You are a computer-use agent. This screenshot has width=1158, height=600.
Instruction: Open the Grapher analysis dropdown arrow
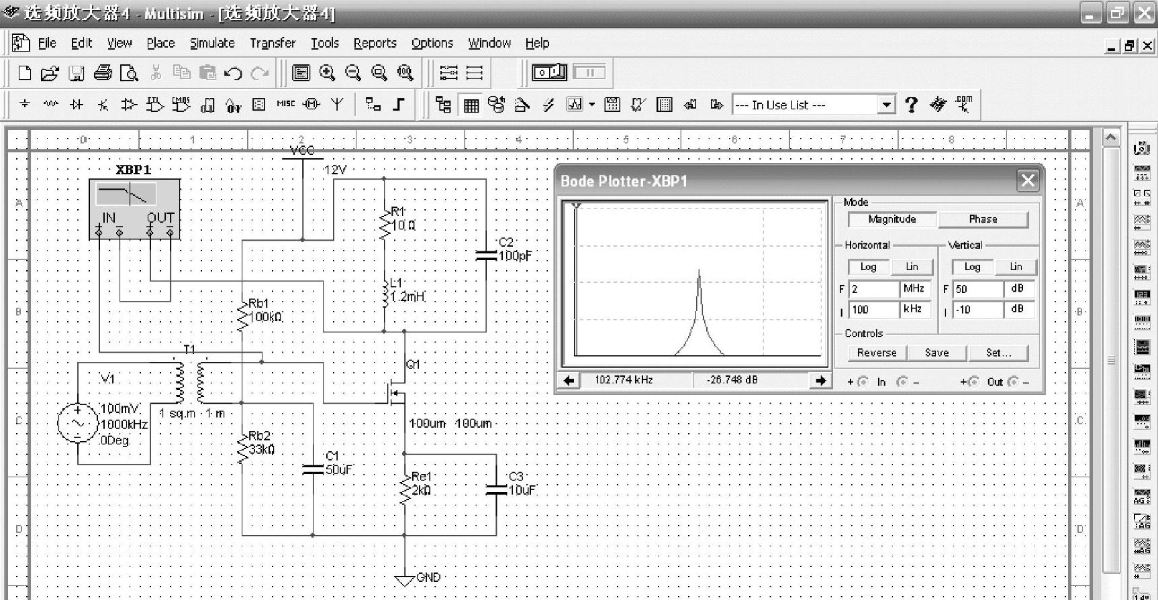tap(591, 105)
